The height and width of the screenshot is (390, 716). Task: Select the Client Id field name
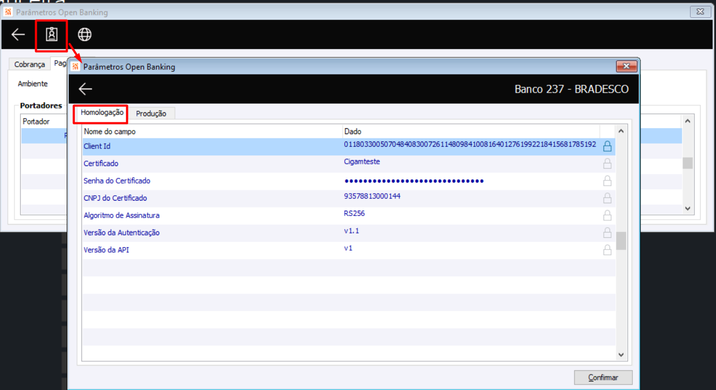[x=97, y=146]
